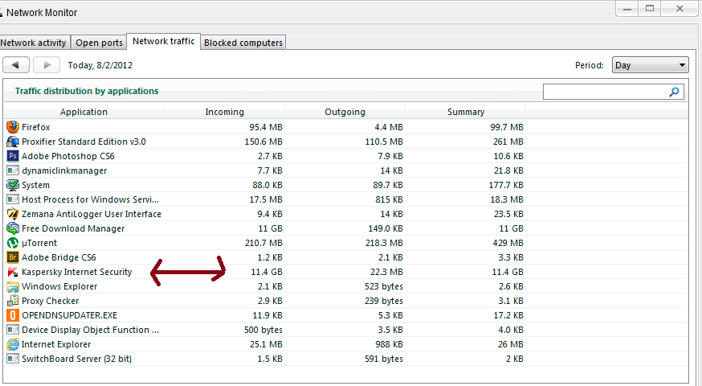Click the Firefox icon in the application list
The width and height of the screenshot is (702, 386).
(x=13, y=127)
